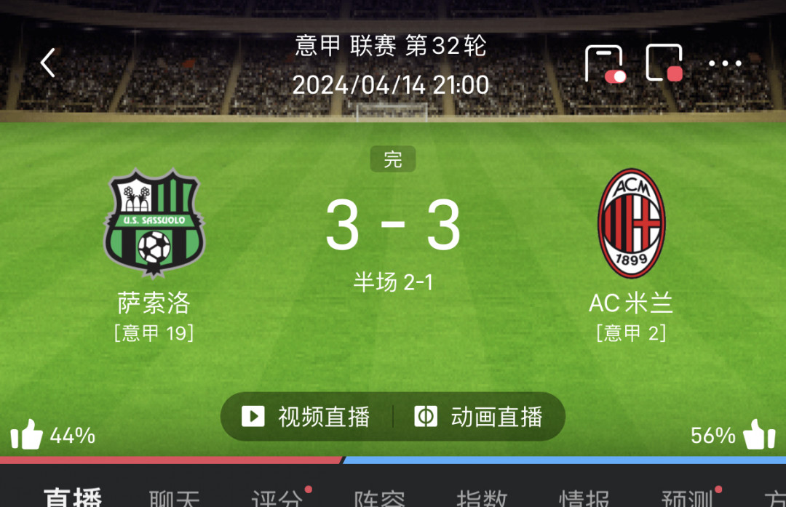
Task: Tap the square picture-in-picture icon
Action: click(664, 63)
